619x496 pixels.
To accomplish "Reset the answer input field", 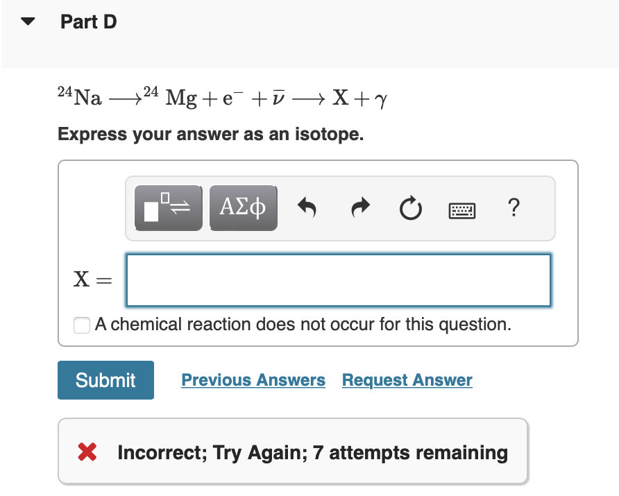I will (x=410, y=207).
